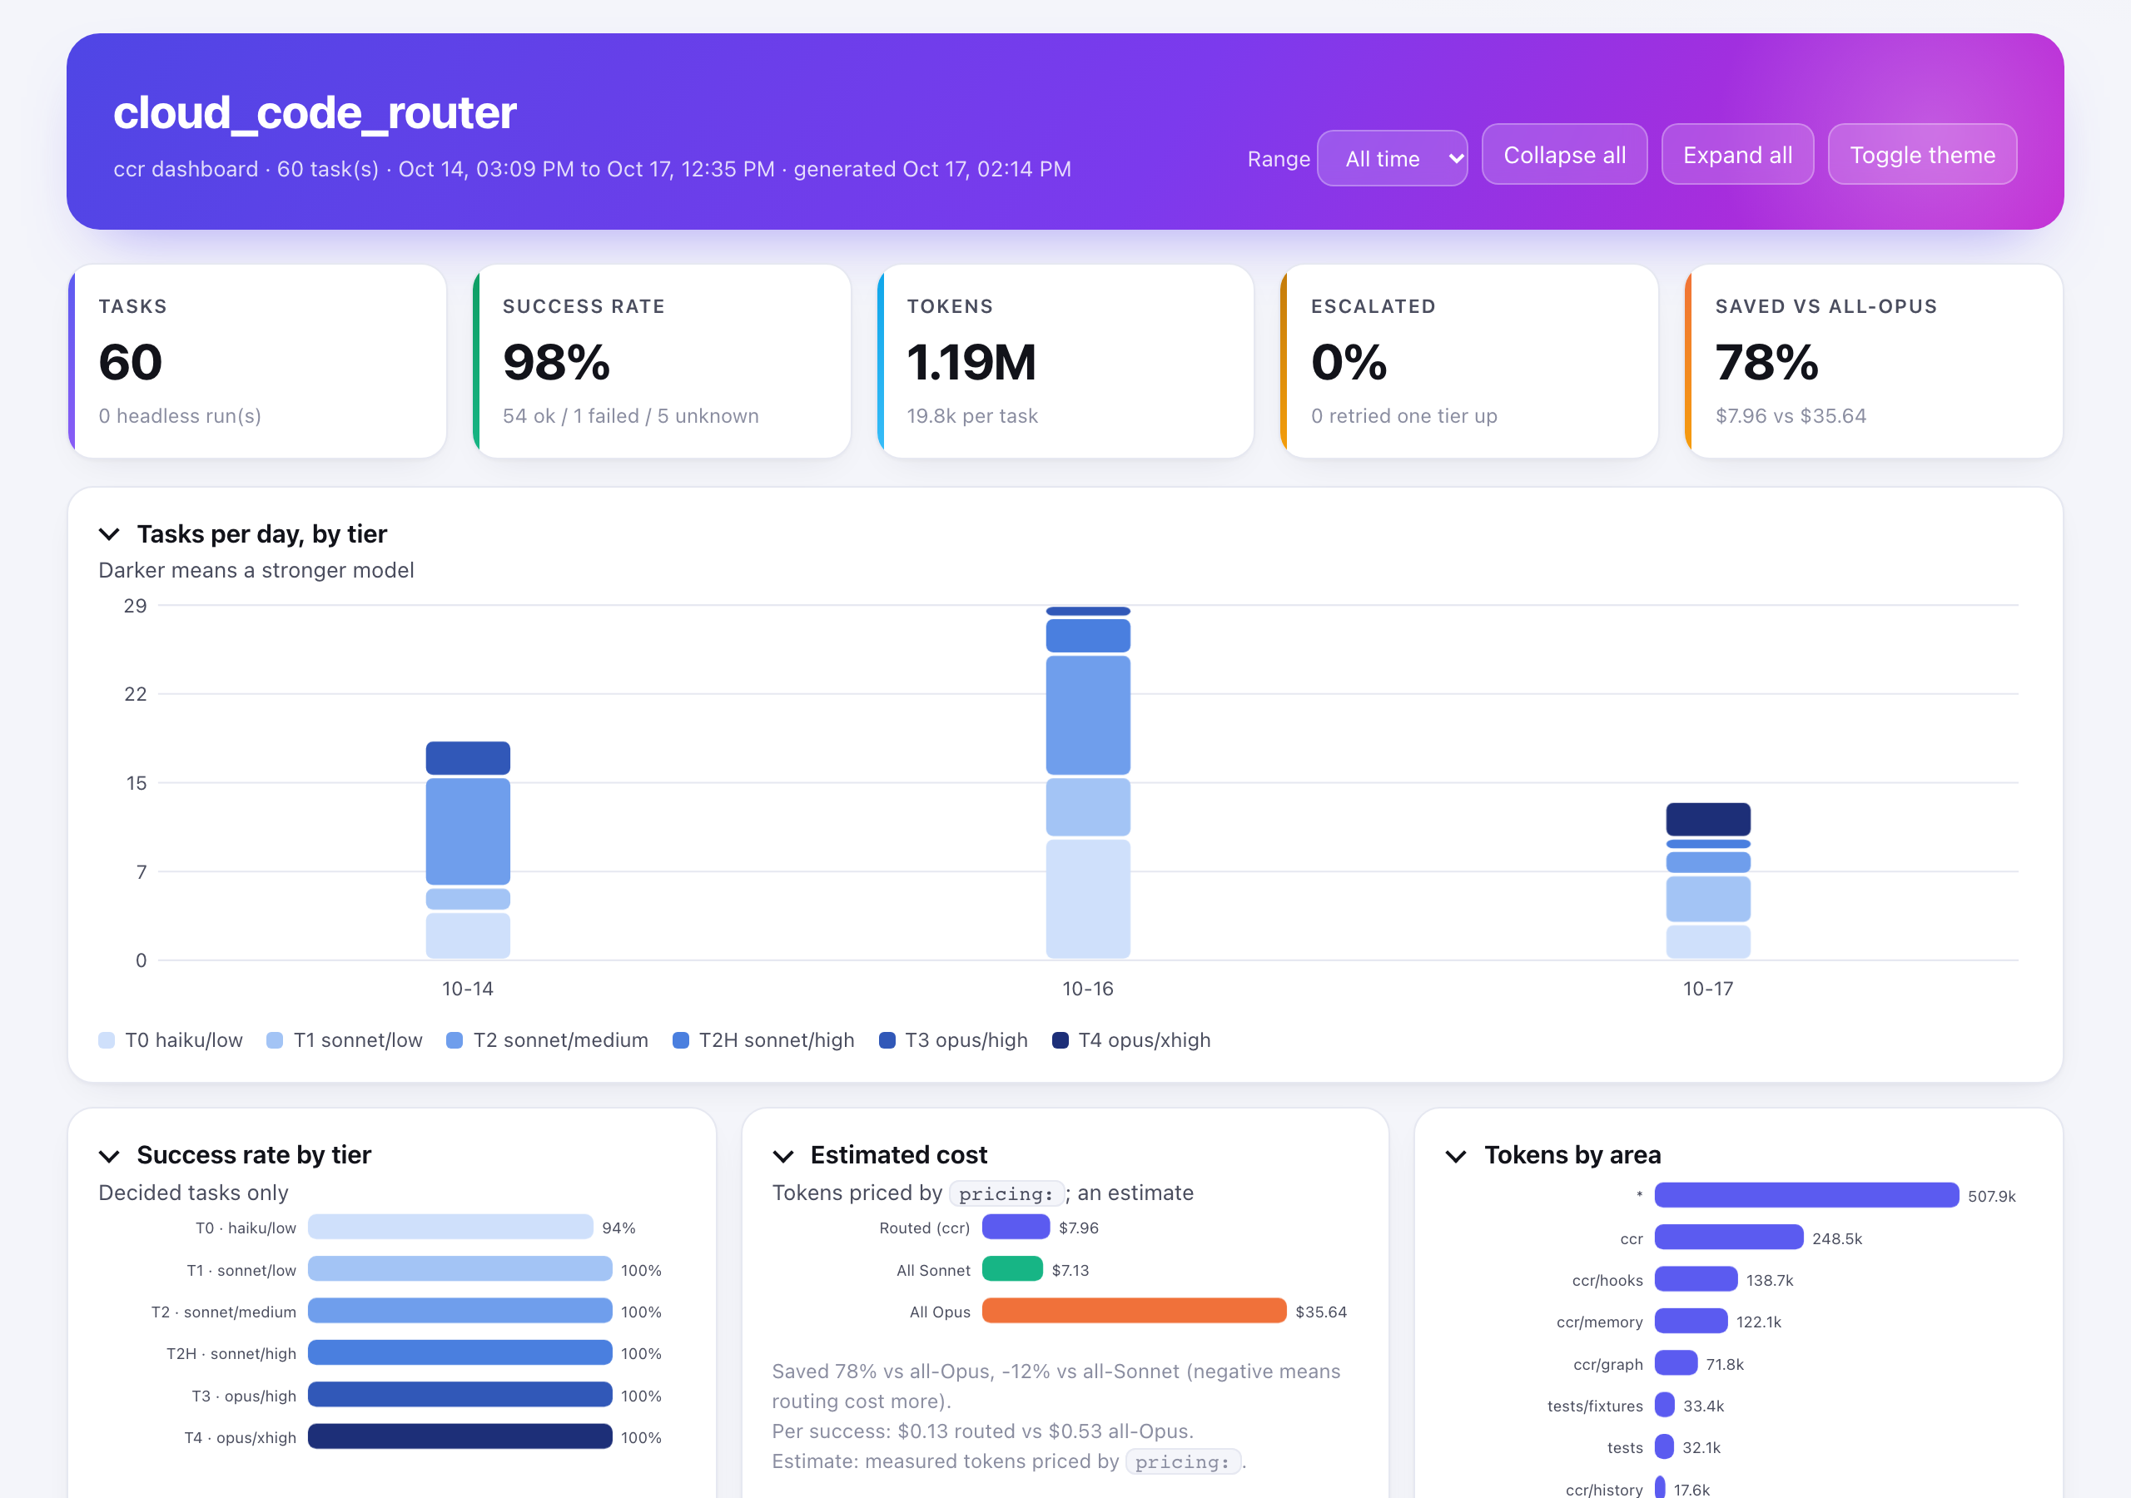Click the All Sonnet $7.13 bar
The image size is (2131, 1498).
1011,1269
